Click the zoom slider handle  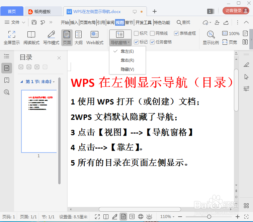pos(209,217)
